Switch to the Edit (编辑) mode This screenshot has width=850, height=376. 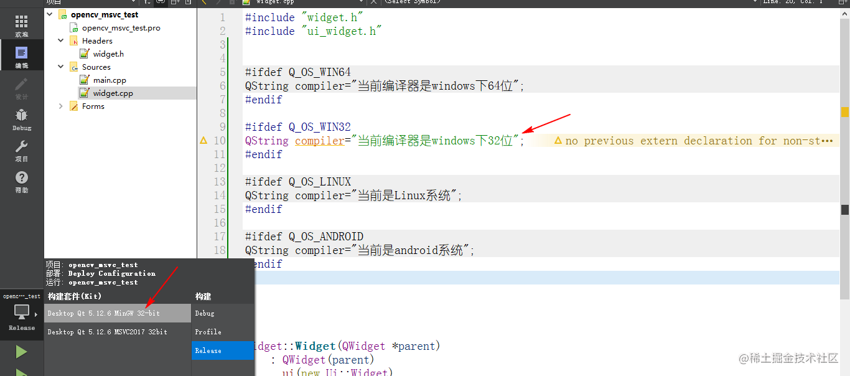[x=22, y=57]
